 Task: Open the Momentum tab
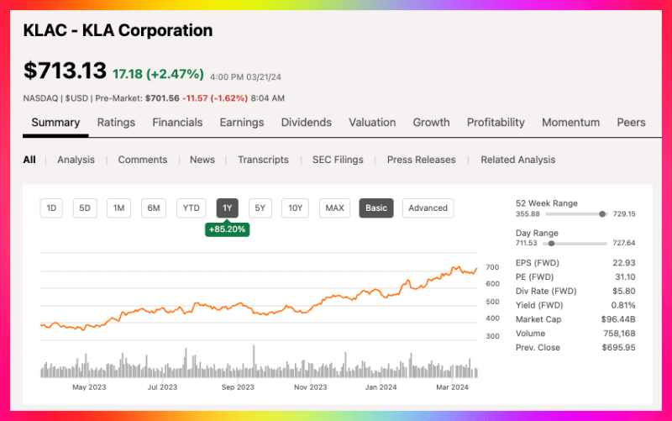pyautogui.click(x=571, y=123)
